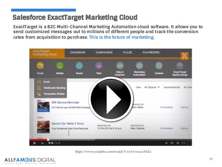Open the Web channel icon
This screenshot has height=167, width=222.
(x=99, y=66)
